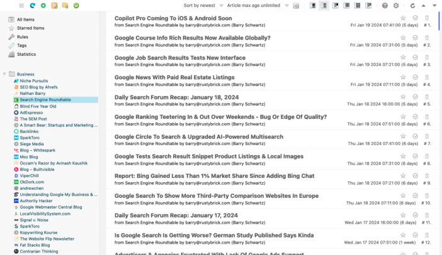Open the help question mark icon

[x=385, y=6]
